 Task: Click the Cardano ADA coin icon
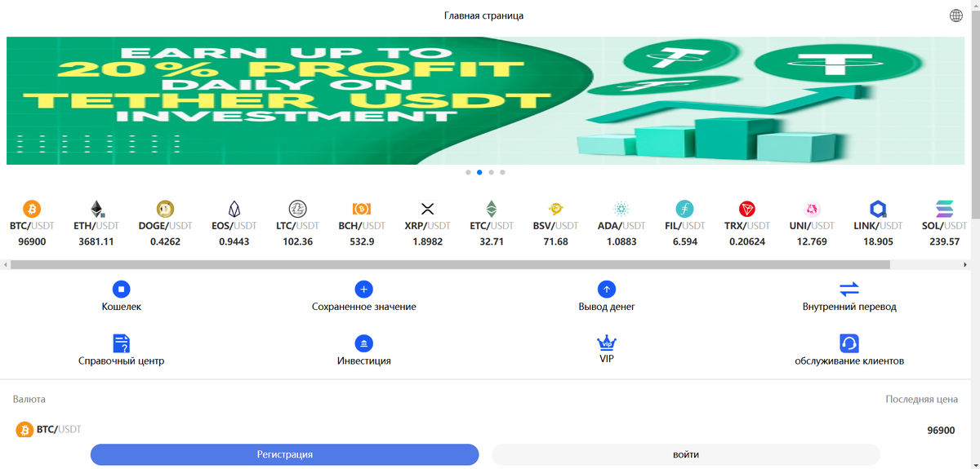click(x=622, y=209)
